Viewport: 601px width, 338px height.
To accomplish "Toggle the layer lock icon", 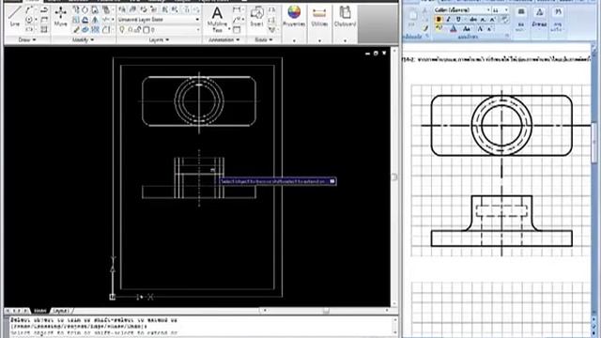I will click(139, 29).
